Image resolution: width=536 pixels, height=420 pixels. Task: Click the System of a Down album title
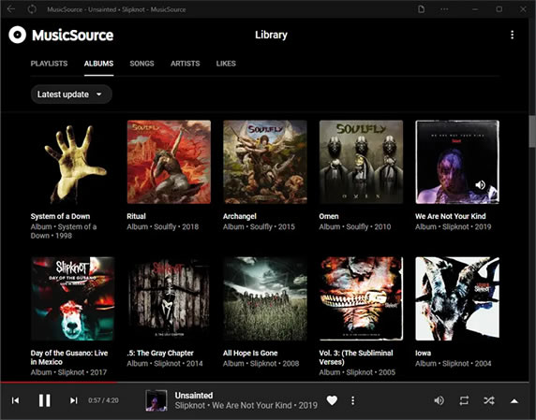click(60, 216)
